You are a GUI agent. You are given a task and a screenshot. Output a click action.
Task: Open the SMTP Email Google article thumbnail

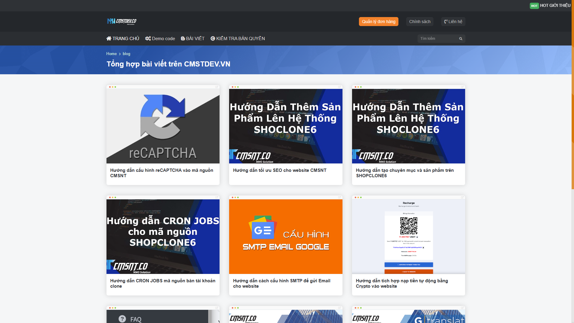(x=285, y=236)
